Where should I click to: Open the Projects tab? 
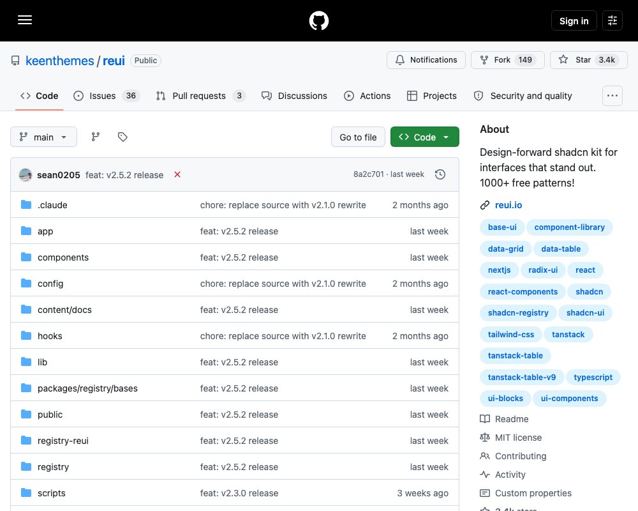coord(432,96)
